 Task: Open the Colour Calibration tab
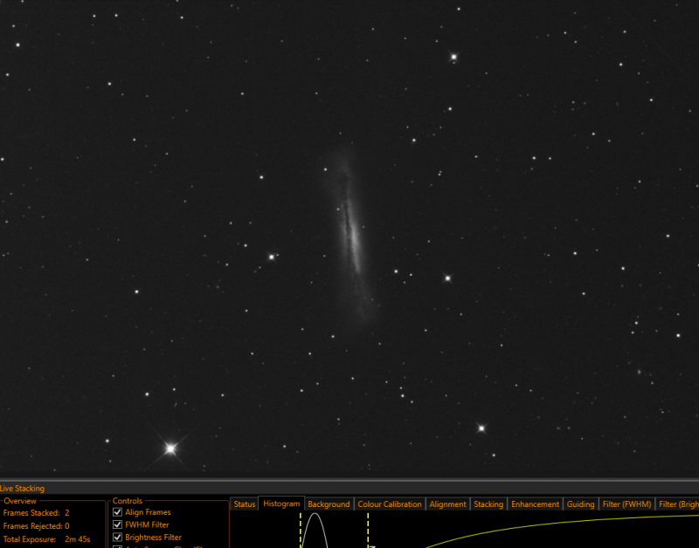389,503
